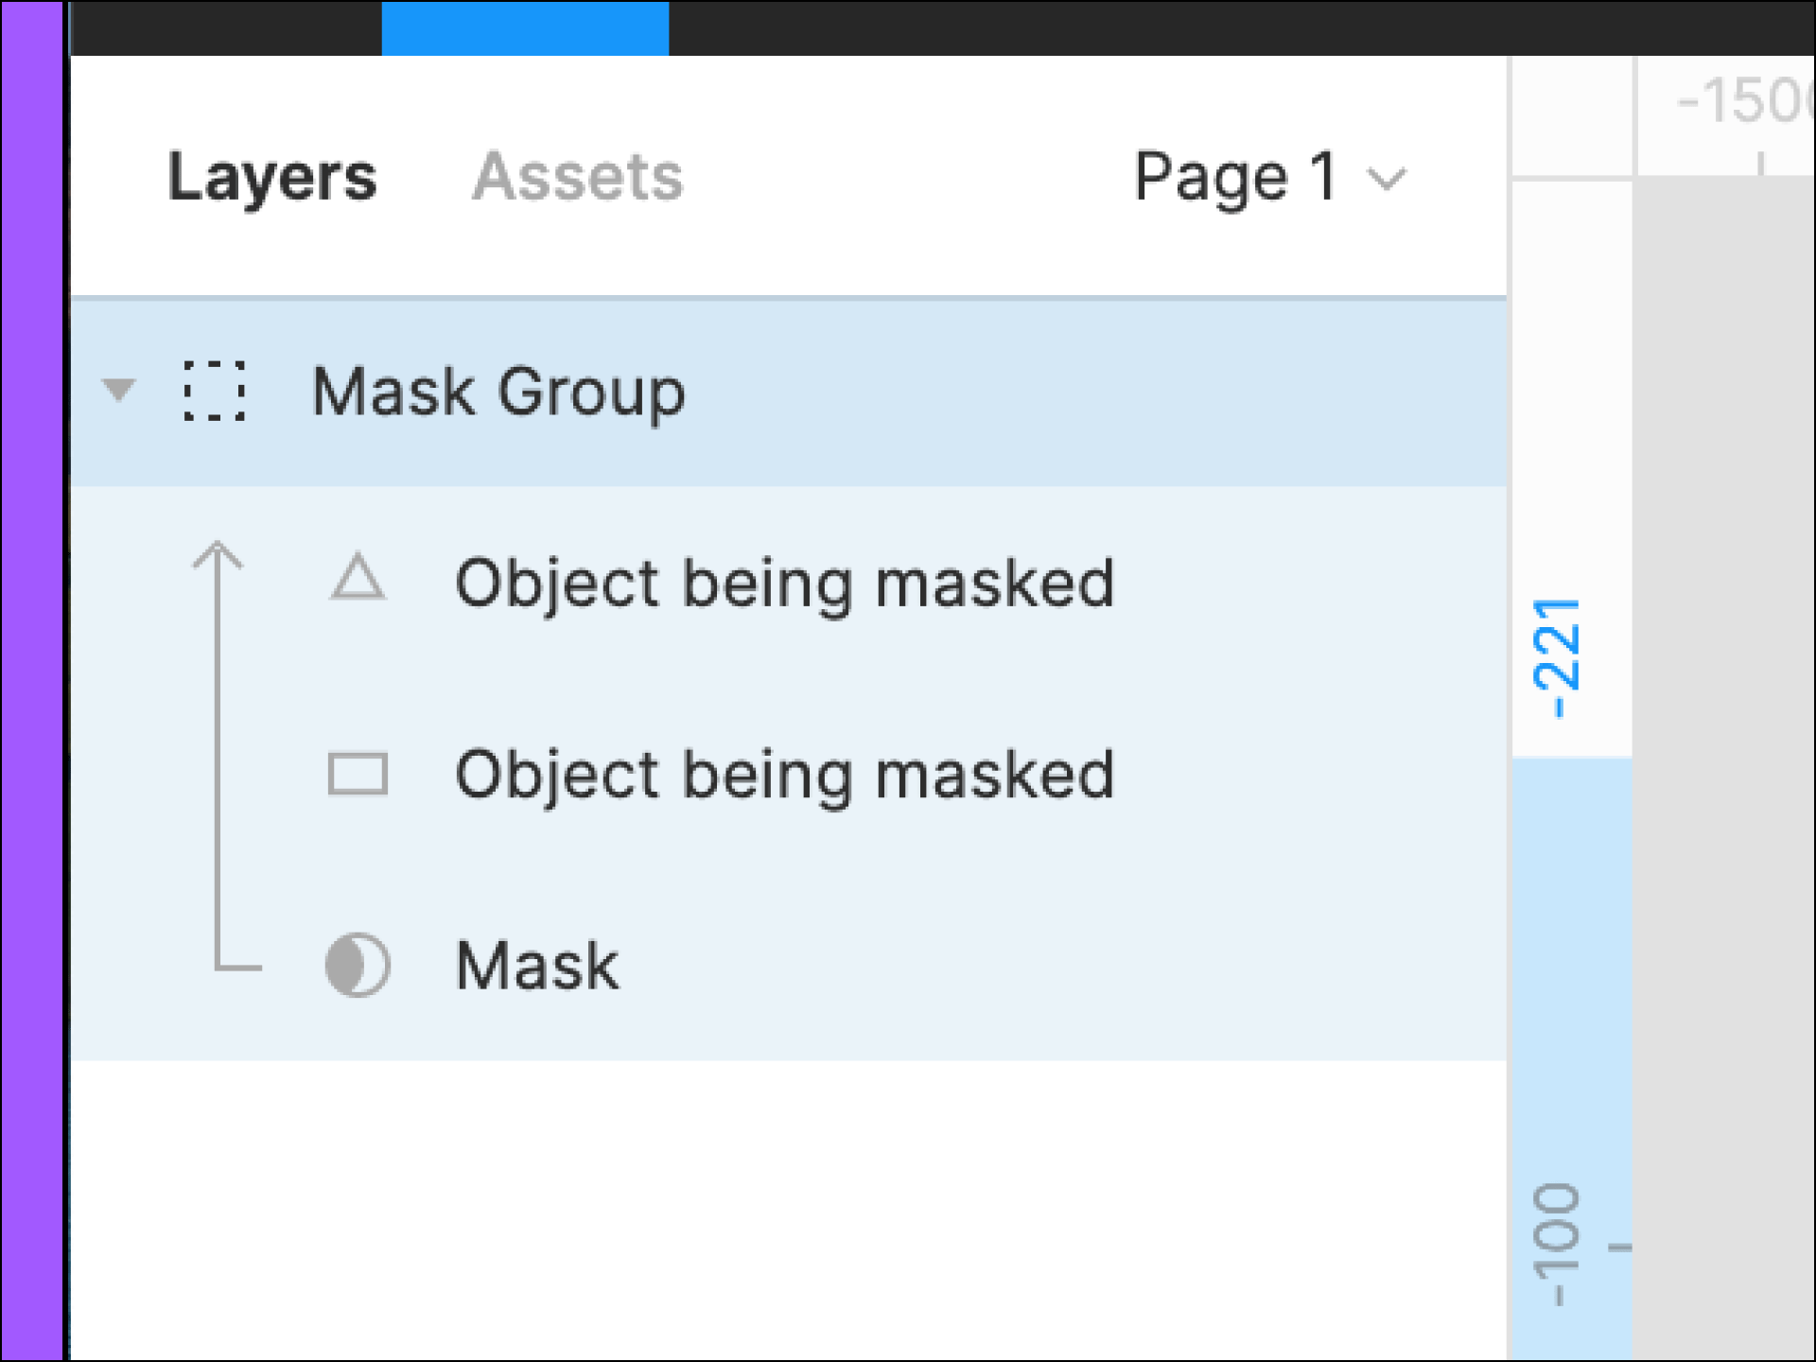1816x1362 pixels.
Task: Switch to the Layers tab
Action: click(x=272, y=176)
